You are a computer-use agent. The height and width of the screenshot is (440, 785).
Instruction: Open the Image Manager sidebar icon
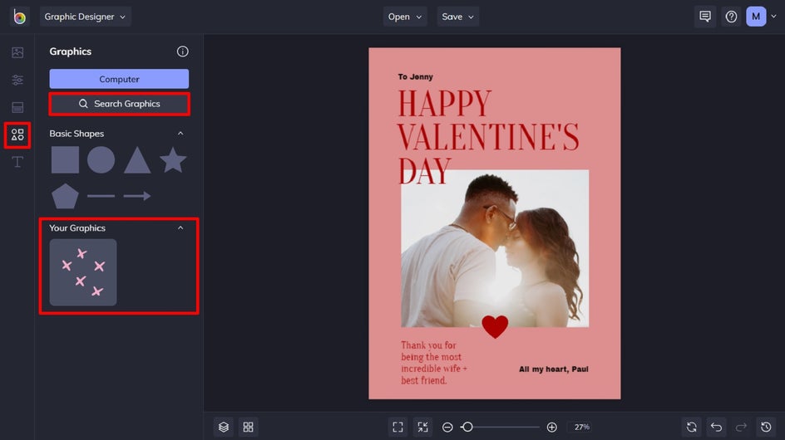click(x=17, y=52)
